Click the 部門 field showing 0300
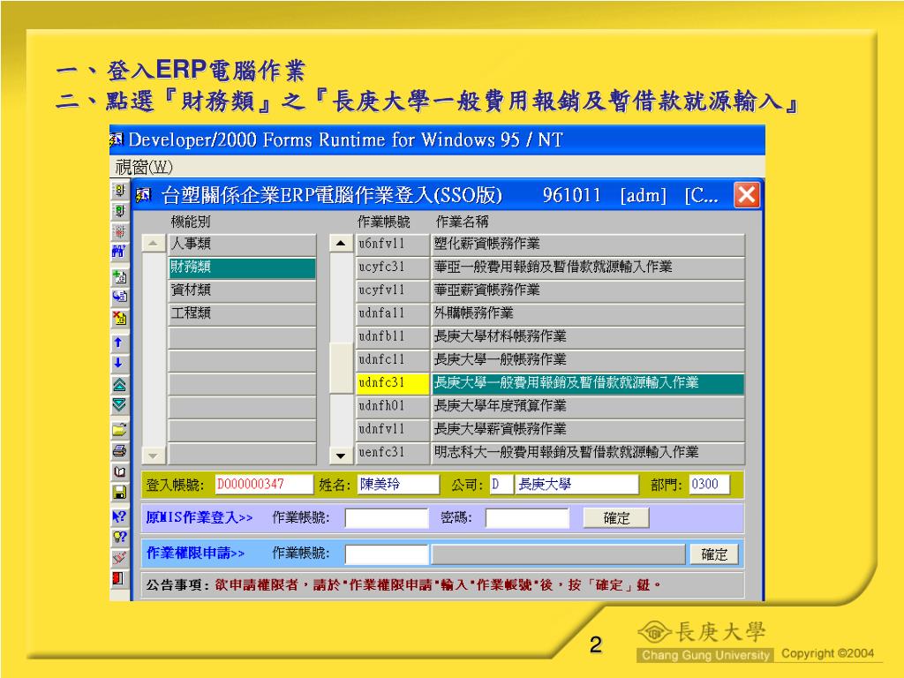 point(709,485)
